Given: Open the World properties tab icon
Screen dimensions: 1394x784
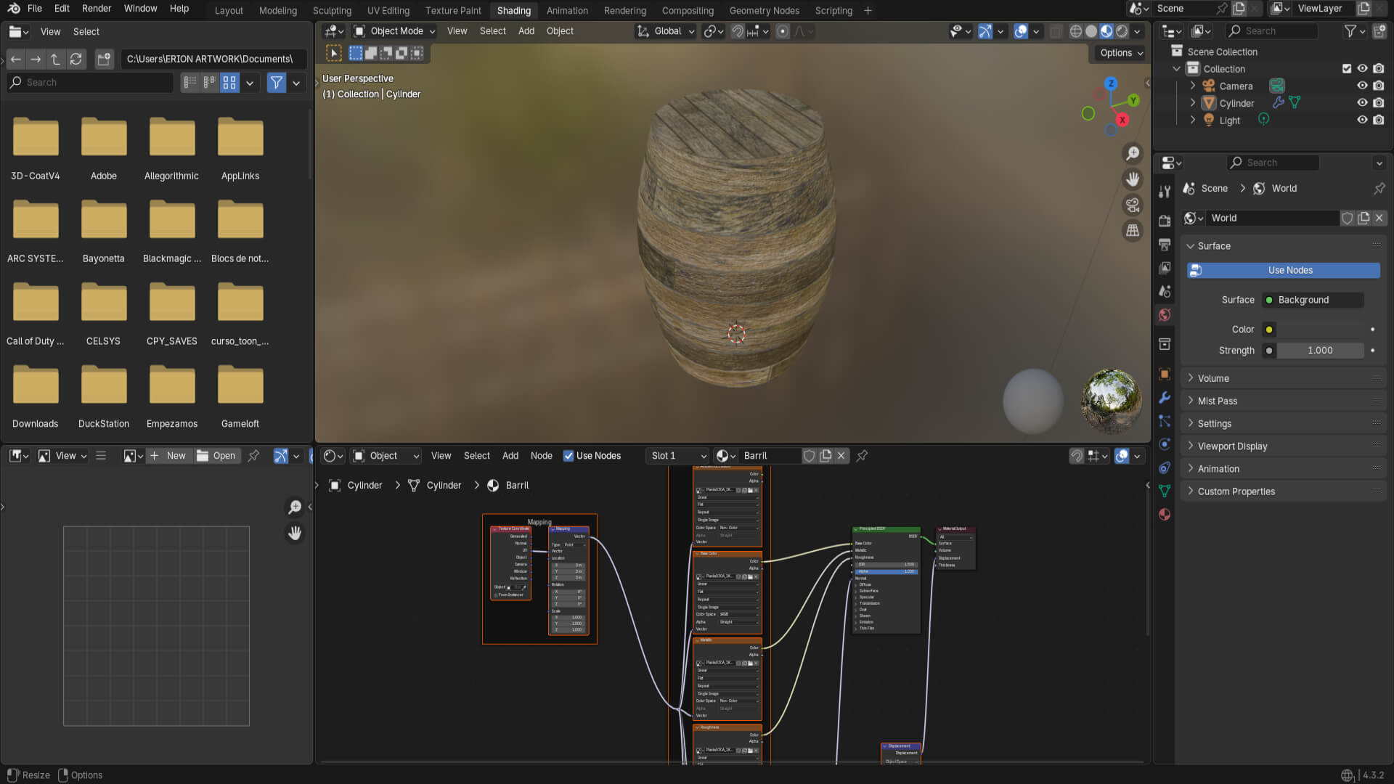Looking at the screenshot, I should [1165, 314].
